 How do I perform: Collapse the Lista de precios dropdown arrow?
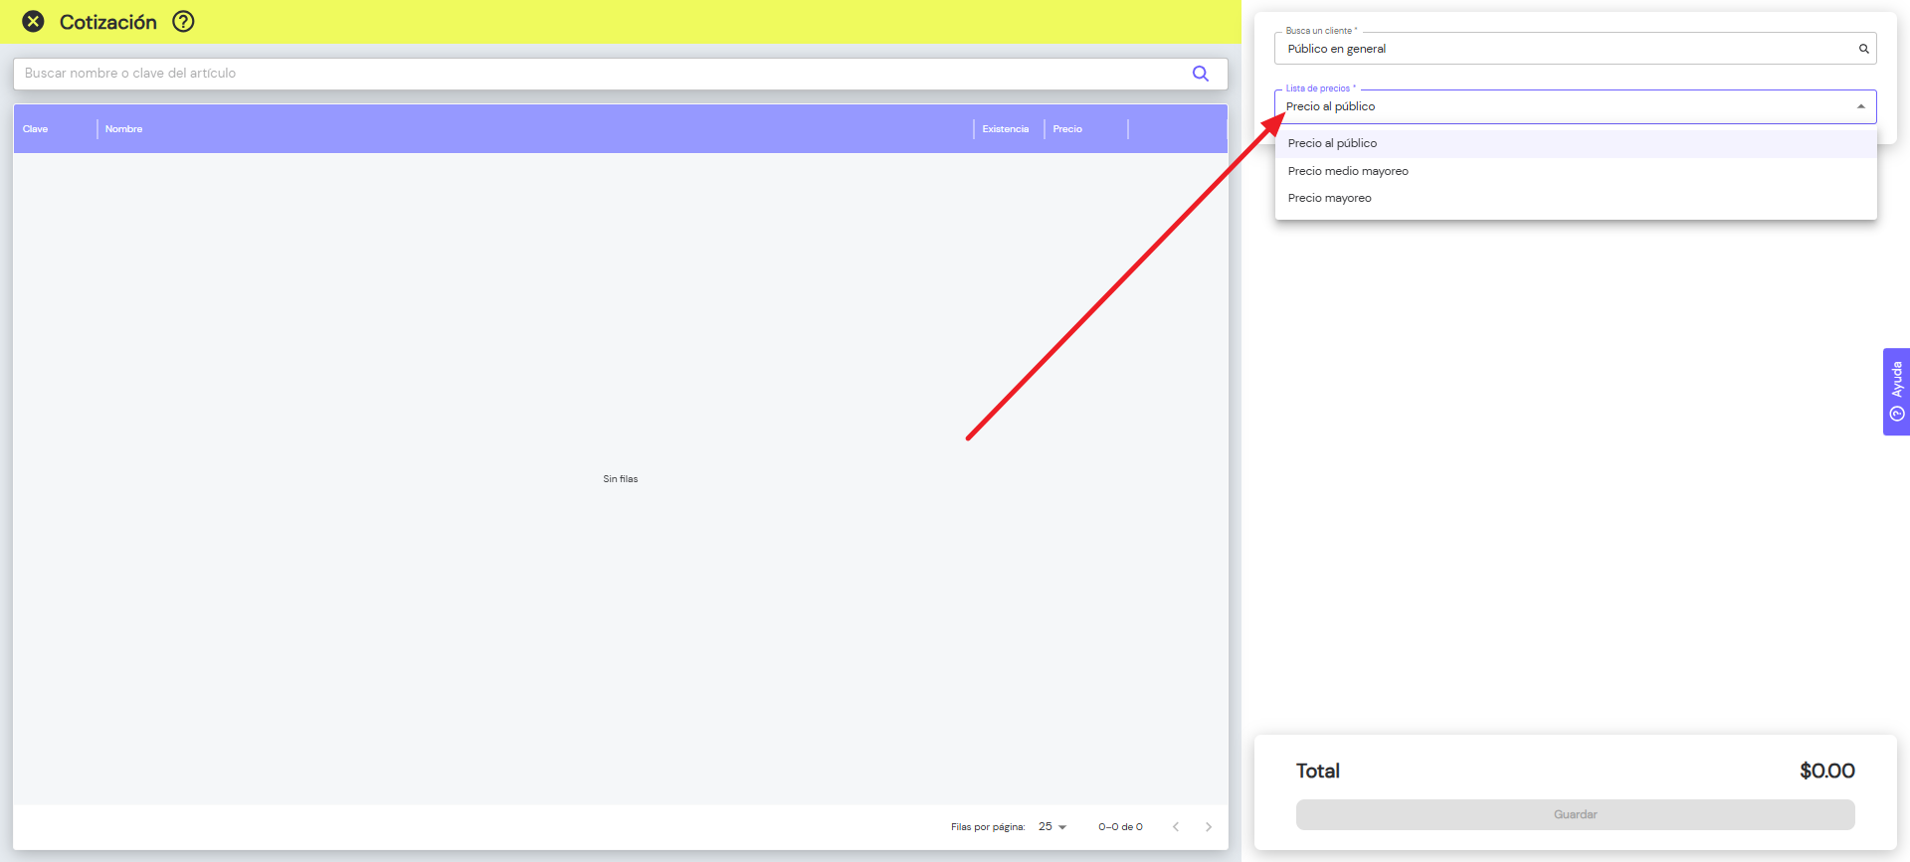(x=1861, y=106)
